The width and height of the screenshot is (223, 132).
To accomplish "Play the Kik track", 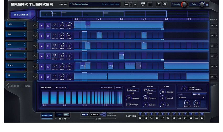I will pyautogui.click(x=42, y=77).
